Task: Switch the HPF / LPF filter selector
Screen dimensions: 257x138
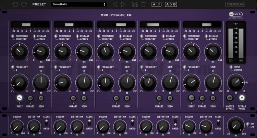Action: pos(248,124)
